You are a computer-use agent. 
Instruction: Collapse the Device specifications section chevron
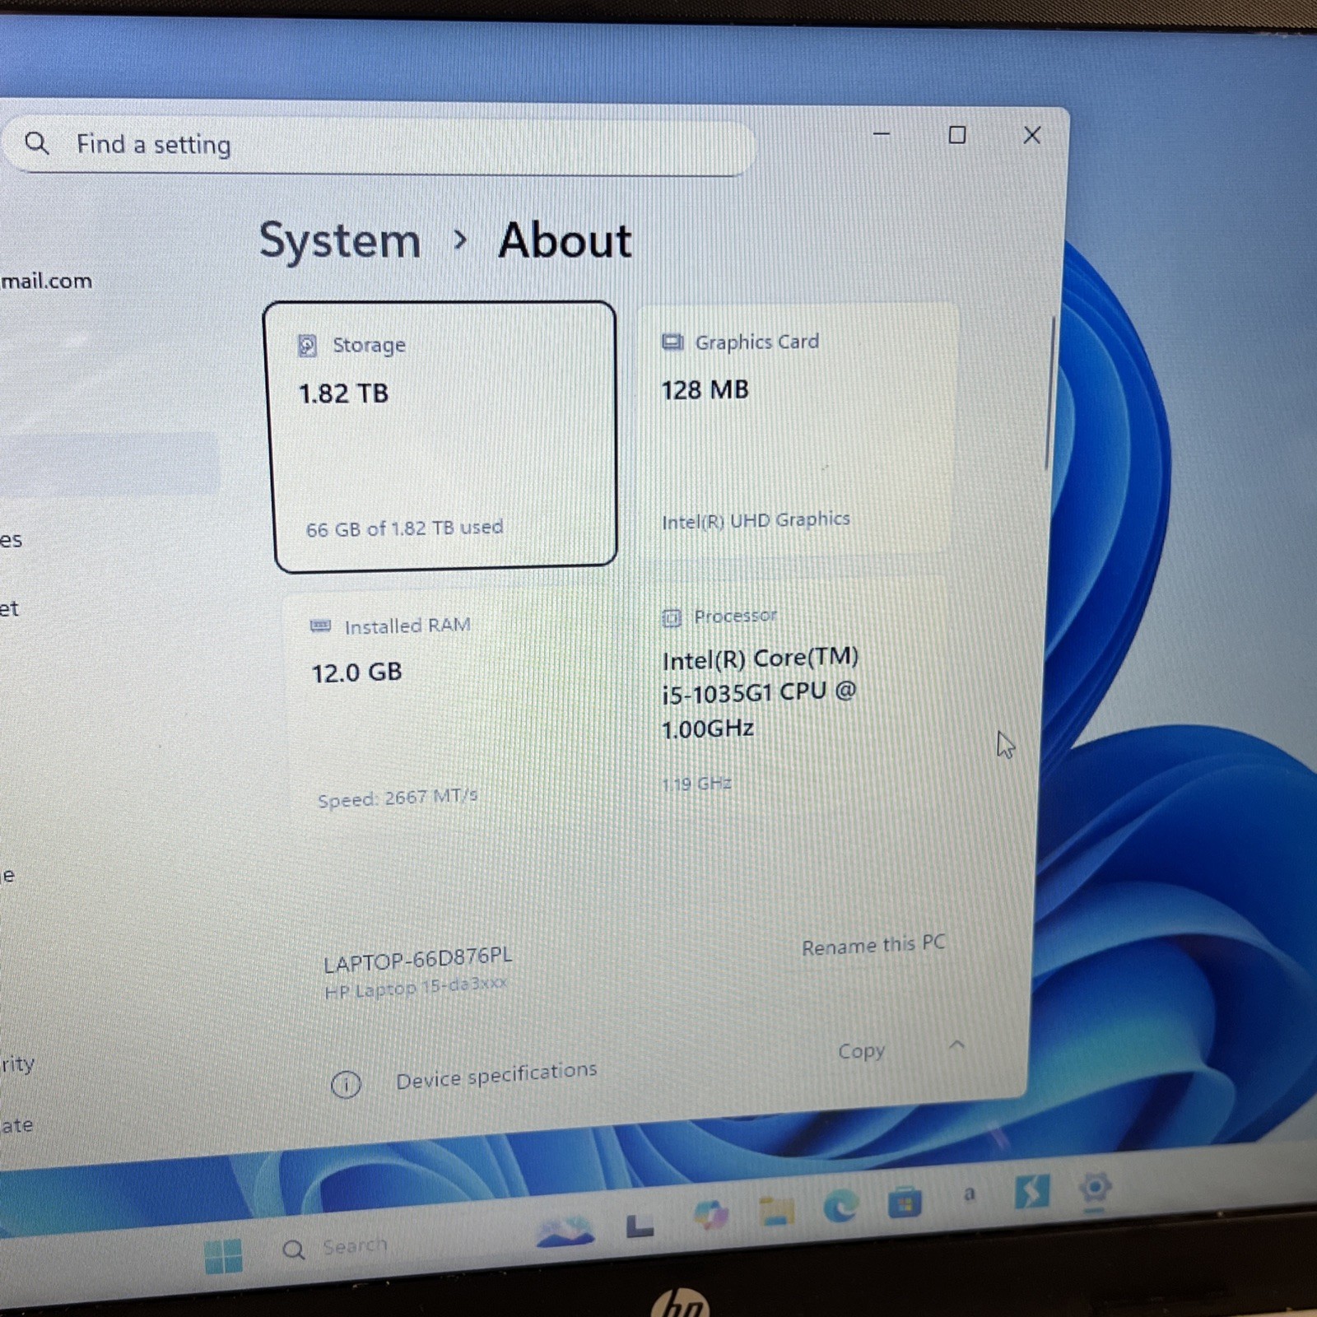tap(956, 1045)
